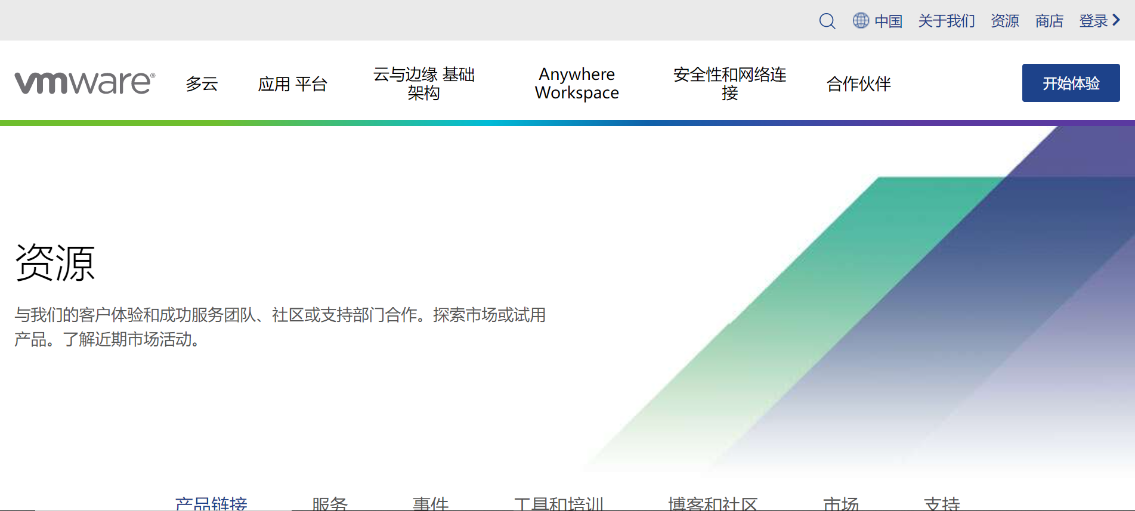Open Anywhere Workspace navigation menu
This screenshot has width=1135, height=511.
(x=577, y=83)
